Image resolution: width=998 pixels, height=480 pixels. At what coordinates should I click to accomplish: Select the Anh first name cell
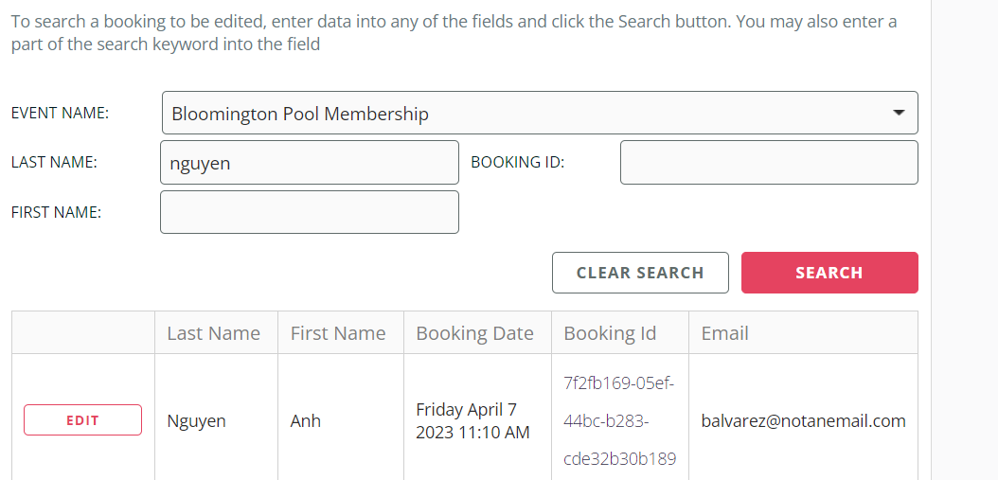click(306, 421)
